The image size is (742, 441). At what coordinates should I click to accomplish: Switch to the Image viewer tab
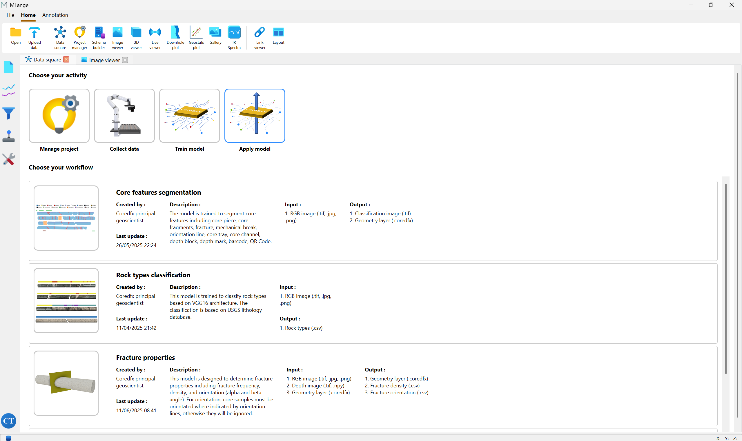click(104, 60)
